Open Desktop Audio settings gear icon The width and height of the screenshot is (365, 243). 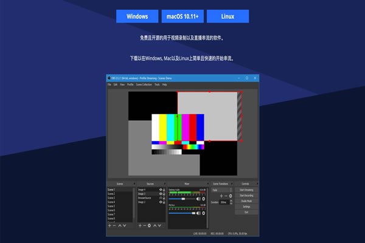tap(204, 198)
